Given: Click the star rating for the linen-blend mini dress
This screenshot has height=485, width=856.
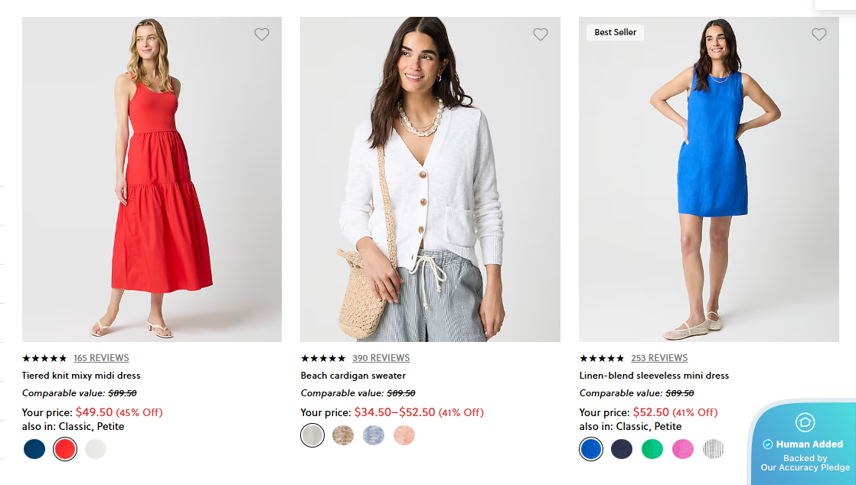Looking at the screenshot, I should (x=602, y=357).
